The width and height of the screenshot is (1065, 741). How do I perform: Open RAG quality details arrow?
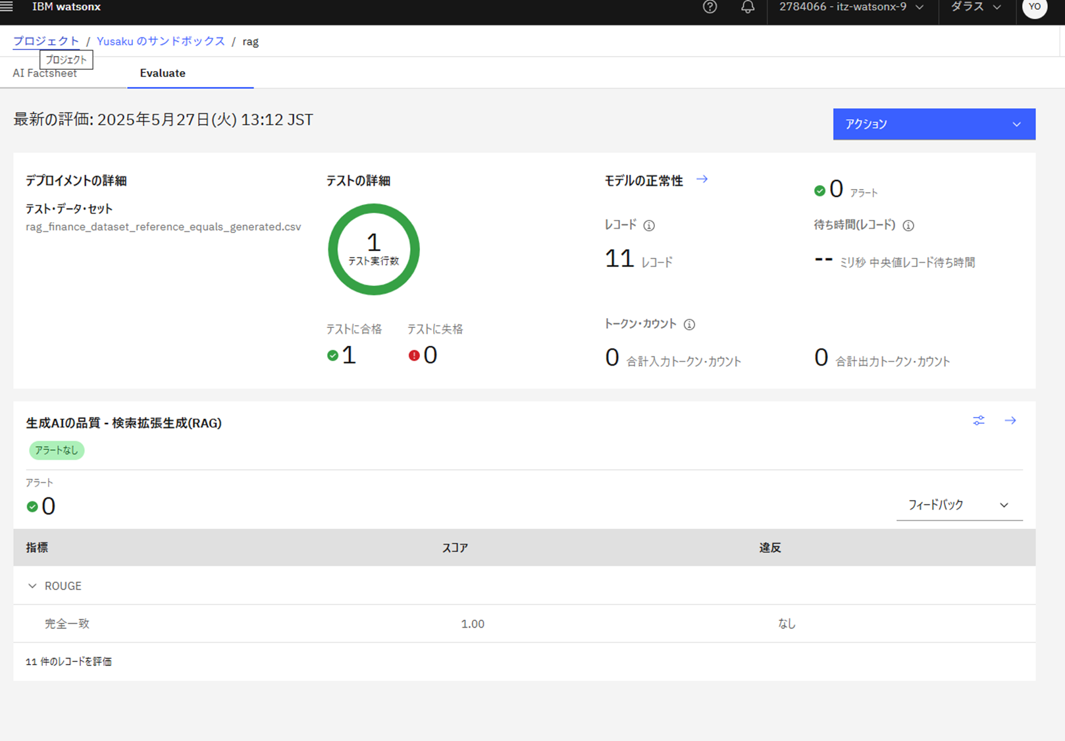[x=1010, y=420]
